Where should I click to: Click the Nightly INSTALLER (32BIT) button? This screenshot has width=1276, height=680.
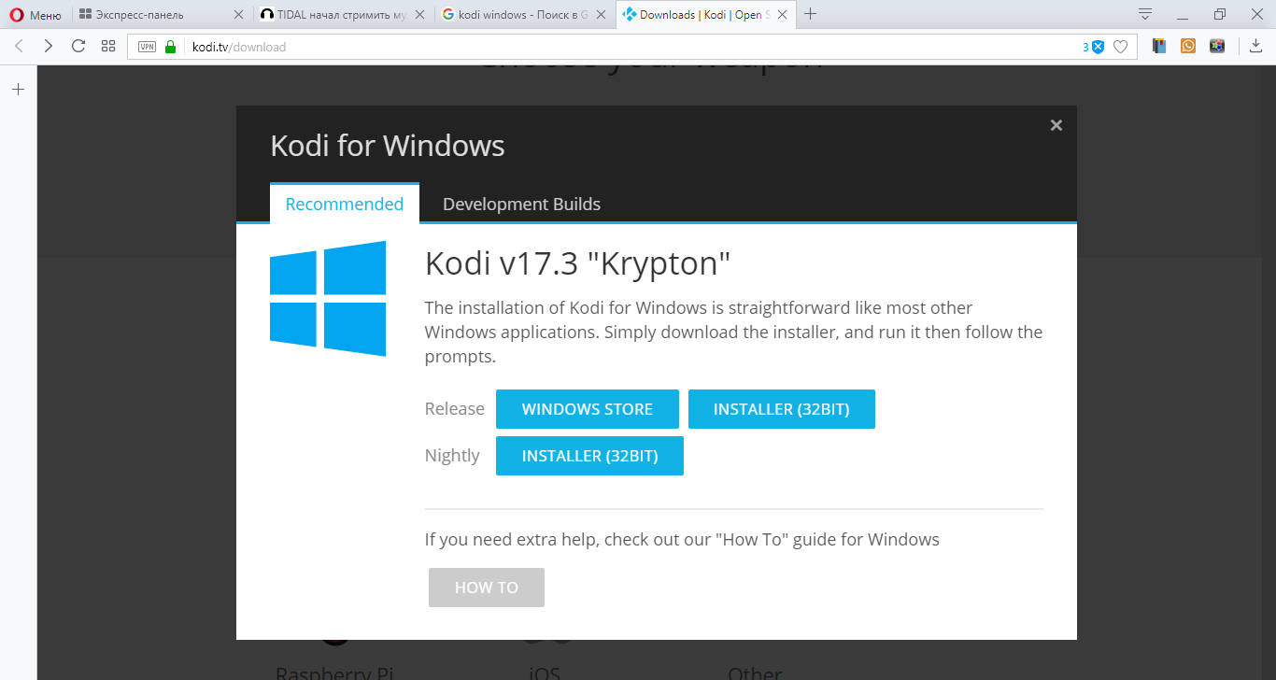[589, 456]
